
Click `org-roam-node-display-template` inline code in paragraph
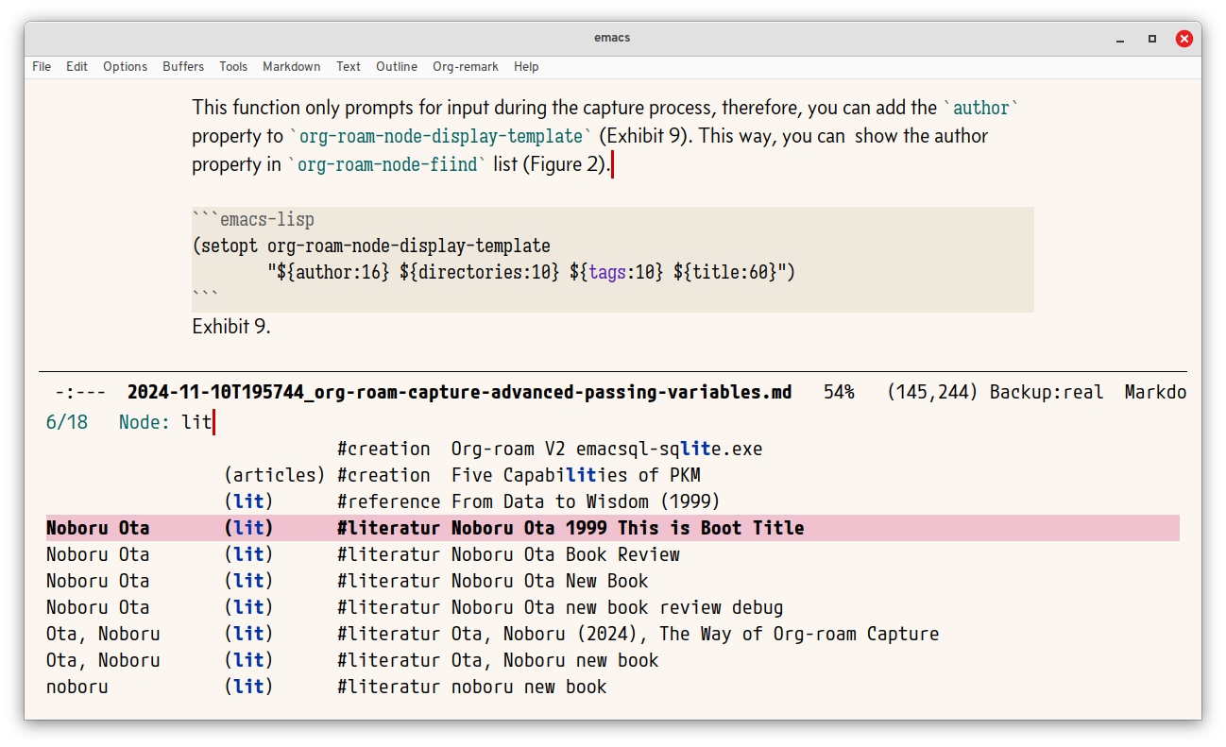click(x=441, y=136)
